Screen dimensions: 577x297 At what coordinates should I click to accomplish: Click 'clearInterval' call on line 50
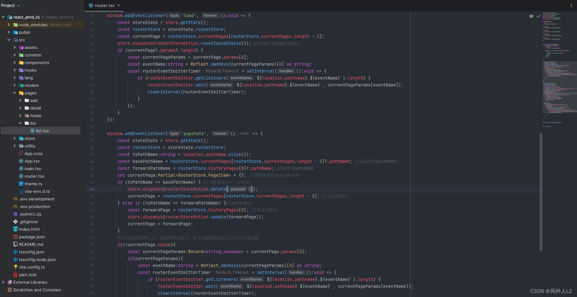click(164, 92)
